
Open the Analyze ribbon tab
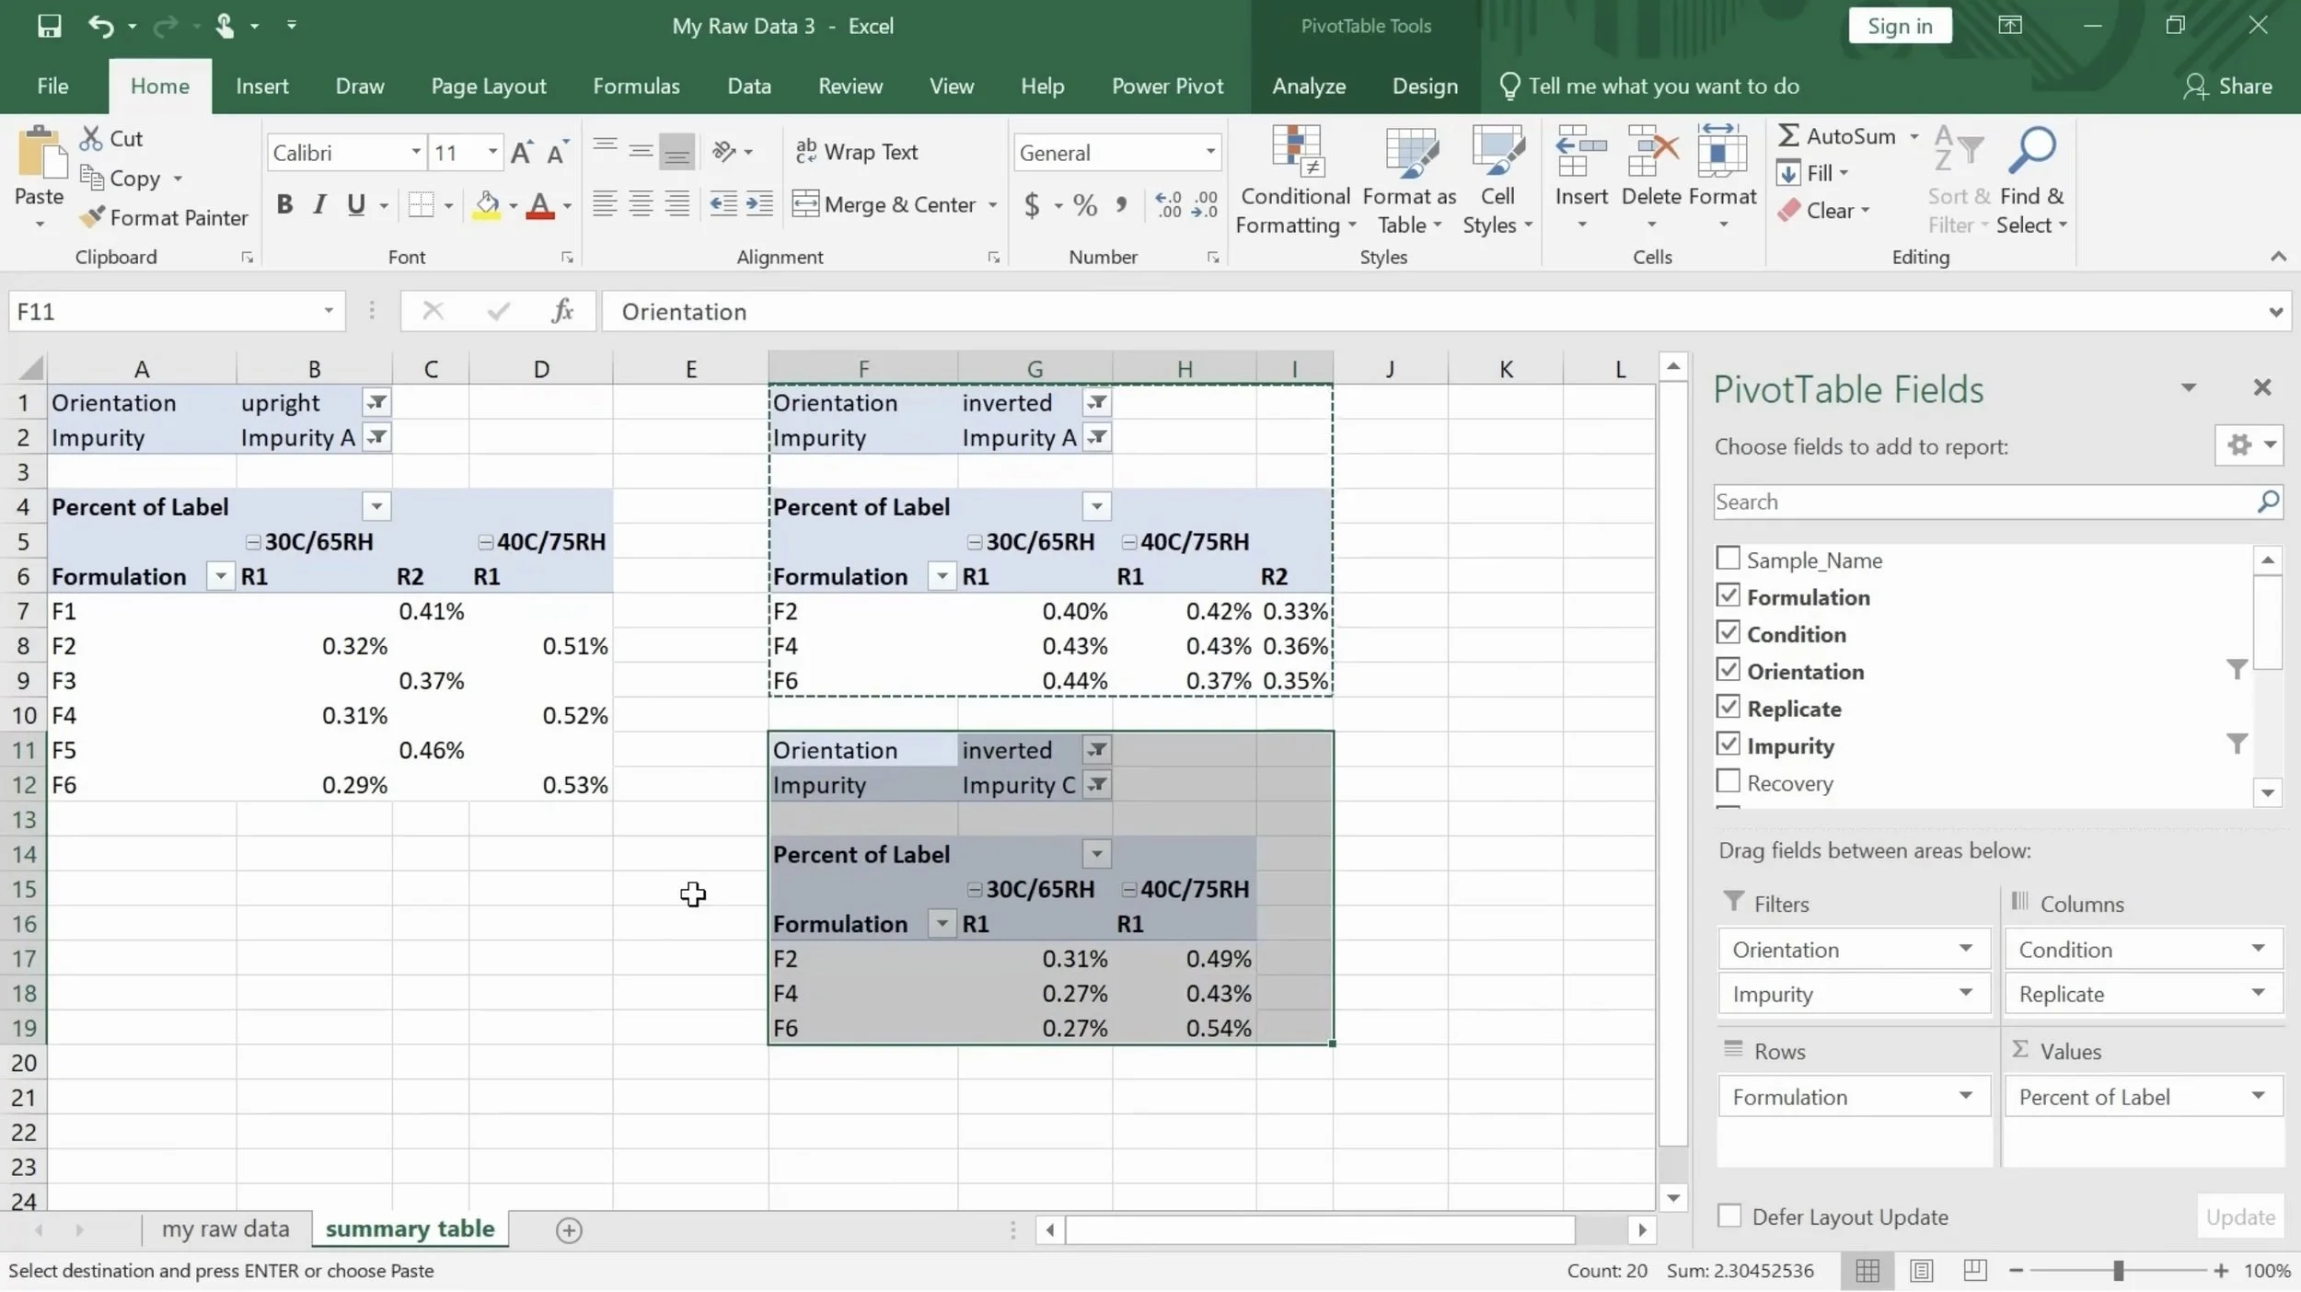pos(1308,87)
